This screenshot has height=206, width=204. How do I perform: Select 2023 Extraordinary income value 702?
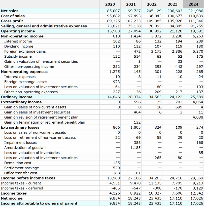pos(179,102)
